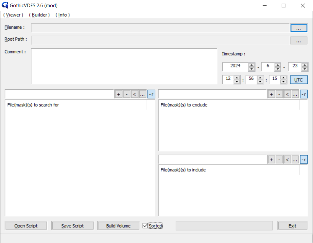Decrease the timestamp minute value 56
This screenshot has height=243, width=313.
(260, 82)
